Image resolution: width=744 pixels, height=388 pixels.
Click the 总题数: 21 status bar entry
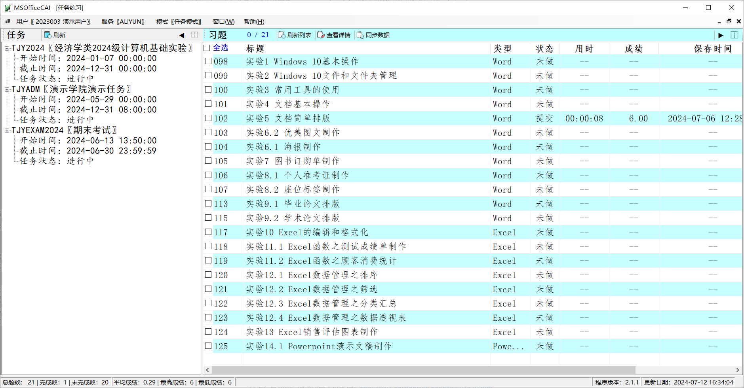coord(19,382)
